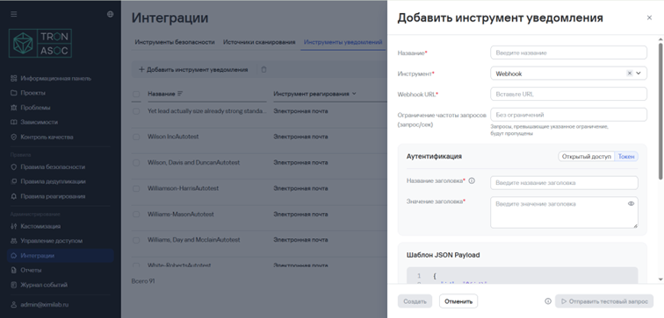
Task: Open Правила реагирования in the sidebar
Action: [53, 196]
